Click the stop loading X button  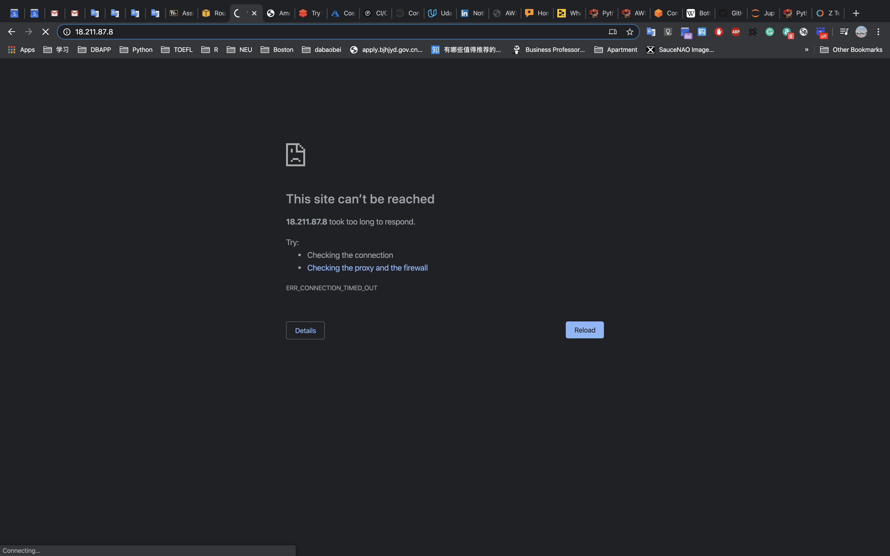click(x=45, y=32)
